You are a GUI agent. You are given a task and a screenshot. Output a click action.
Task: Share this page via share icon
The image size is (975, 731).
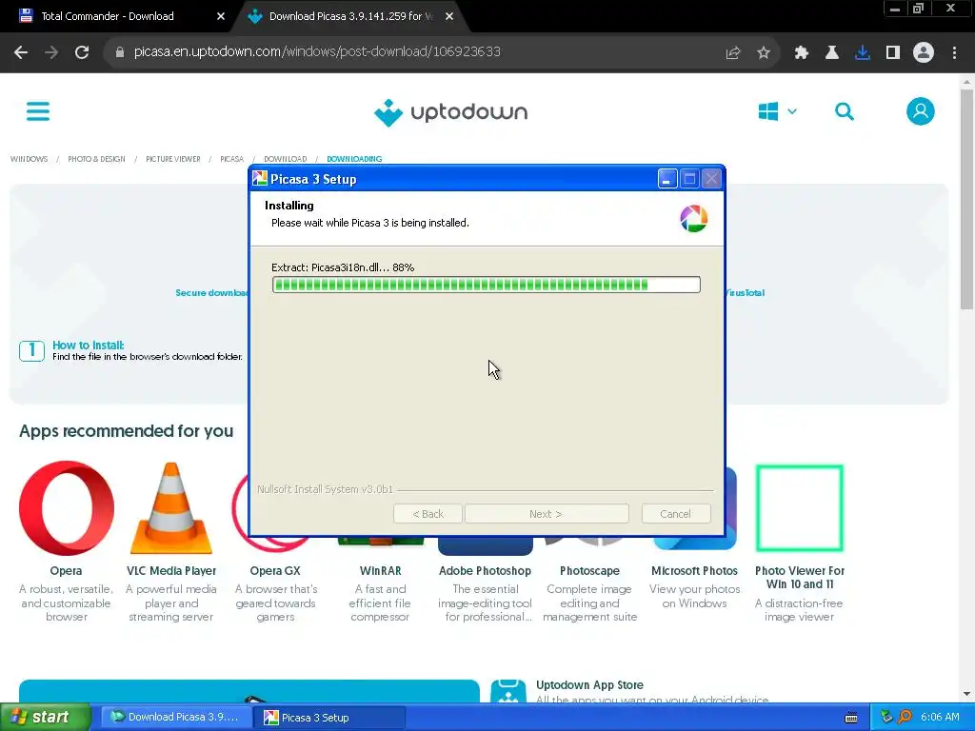coord(733,53)
